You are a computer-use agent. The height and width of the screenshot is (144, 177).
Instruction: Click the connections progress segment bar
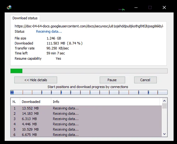[x=89, y=92]
